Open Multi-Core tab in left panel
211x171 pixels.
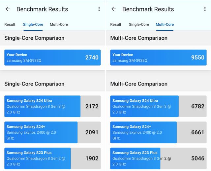click(x=59, y=24)
